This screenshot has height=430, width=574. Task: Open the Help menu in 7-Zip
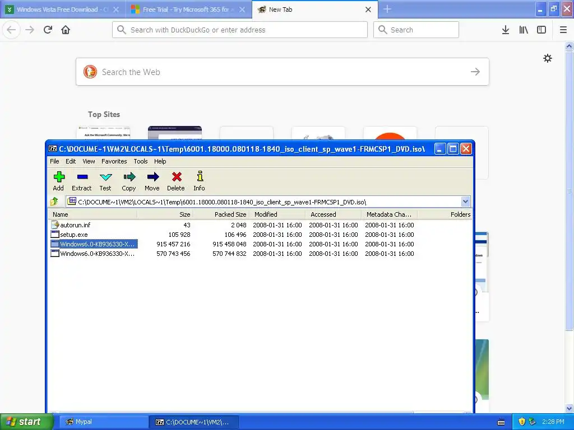pos(160,161)
